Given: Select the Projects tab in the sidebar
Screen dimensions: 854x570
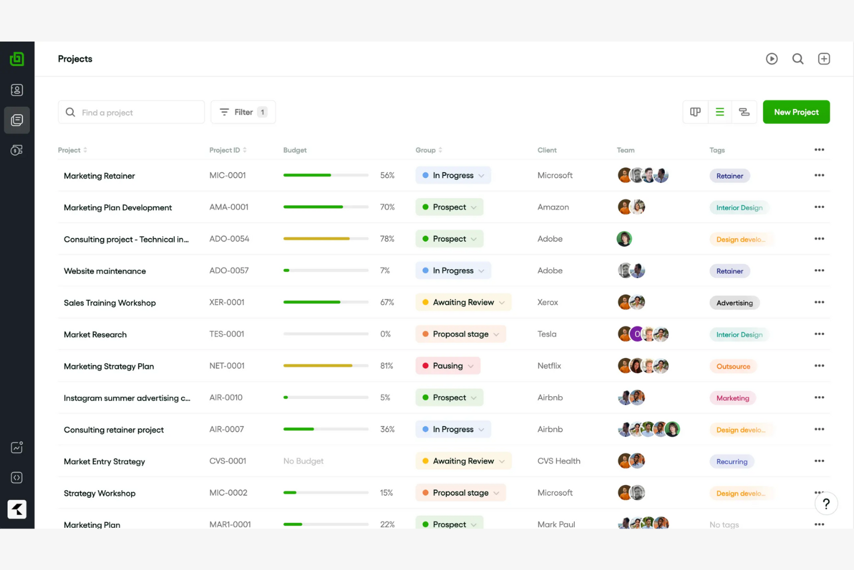Looking at the screenshot, I should 17,120.
